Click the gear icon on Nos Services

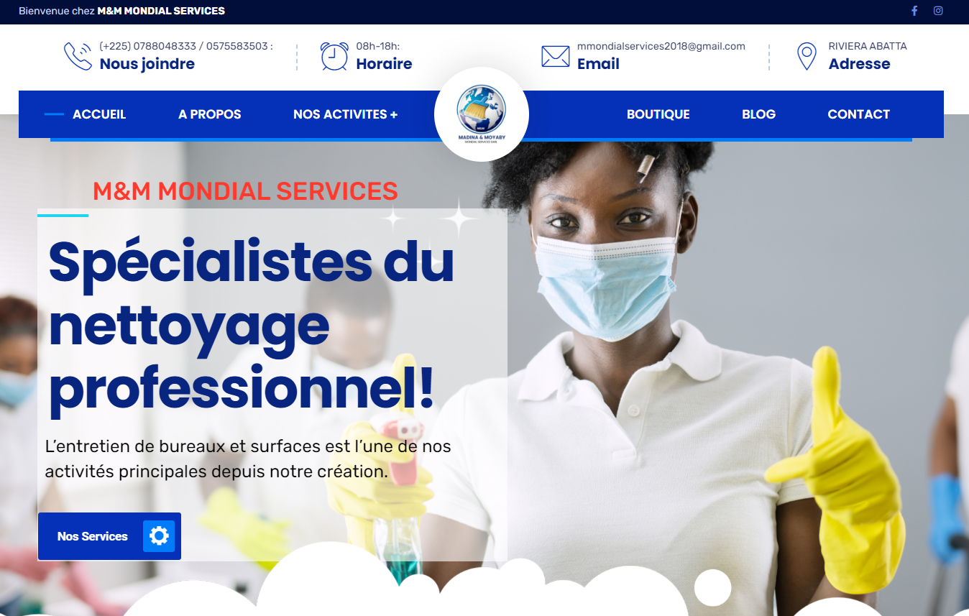(159, 536)
